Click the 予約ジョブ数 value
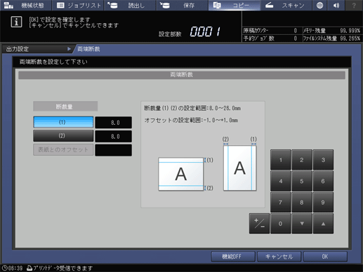The height and width of the screenshot is (272, 363). point(296,39)
